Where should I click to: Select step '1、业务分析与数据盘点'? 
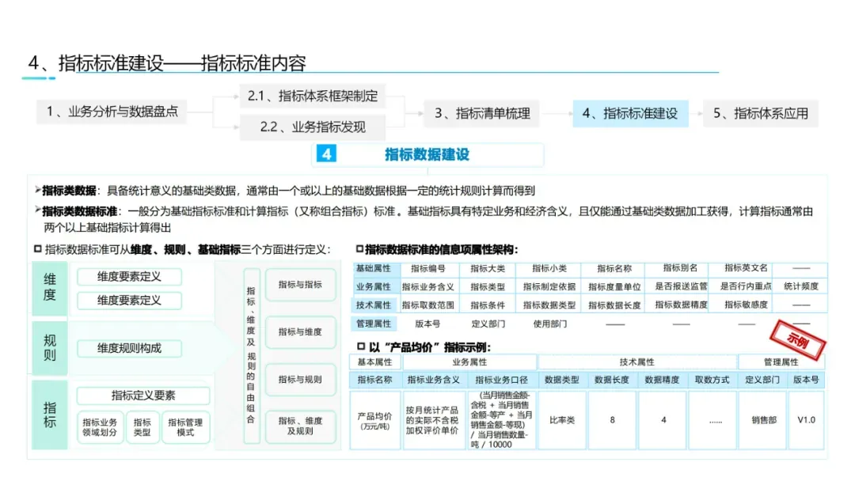[112, 112]
